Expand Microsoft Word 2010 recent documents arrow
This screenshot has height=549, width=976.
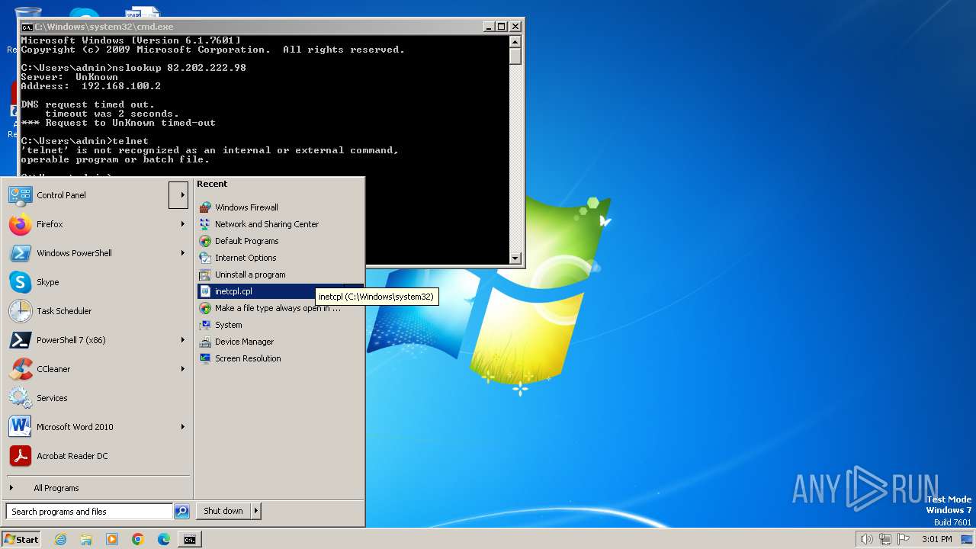[182, 427]
